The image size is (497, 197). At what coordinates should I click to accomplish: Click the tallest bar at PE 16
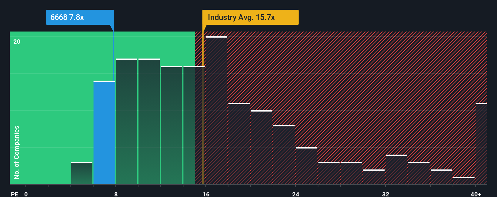point(216,110)
